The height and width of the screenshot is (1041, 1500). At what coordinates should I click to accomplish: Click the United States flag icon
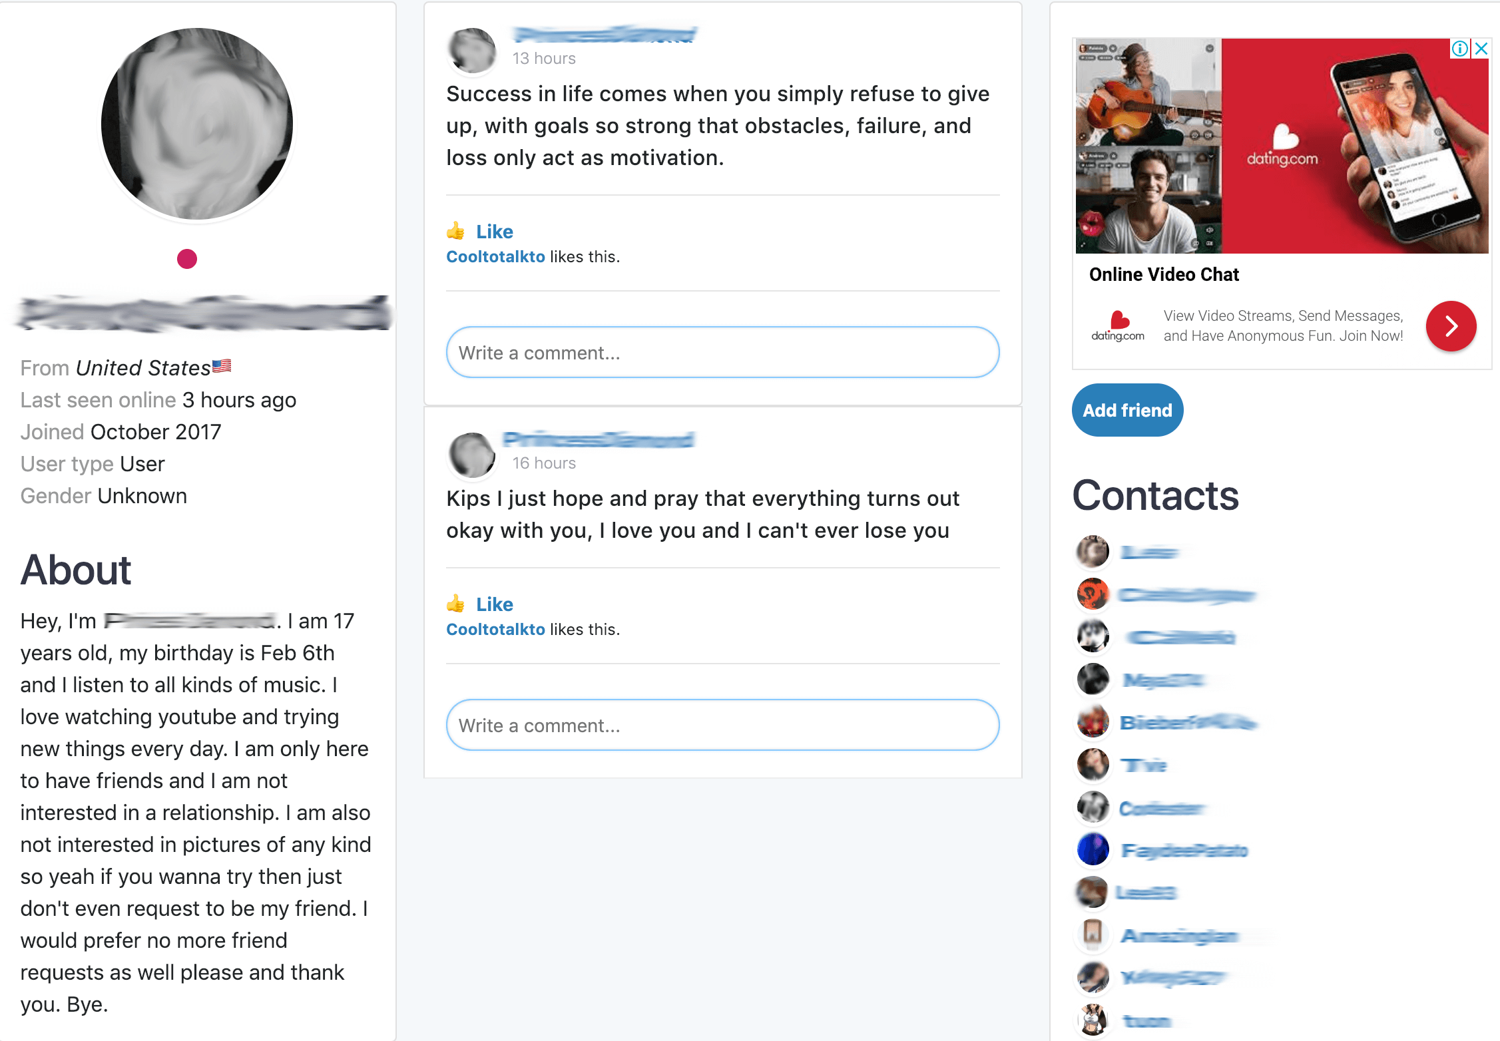(222, 366)
